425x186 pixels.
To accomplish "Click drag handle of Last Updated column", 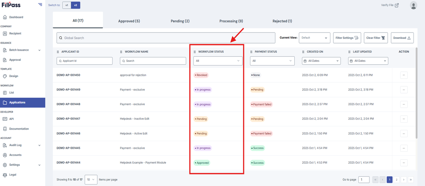I will (350, 52).
